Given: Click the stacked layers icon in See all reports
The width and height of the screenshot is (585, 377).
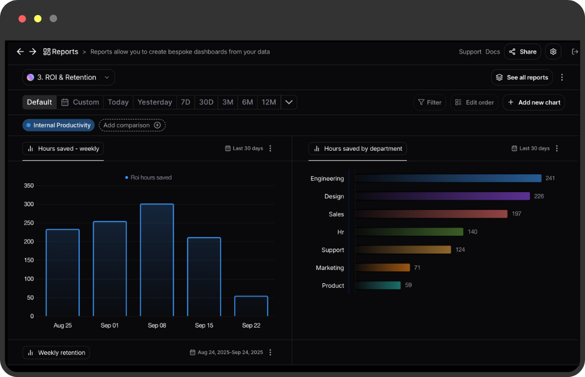Looking at the screenshot, I should (499, 77).
